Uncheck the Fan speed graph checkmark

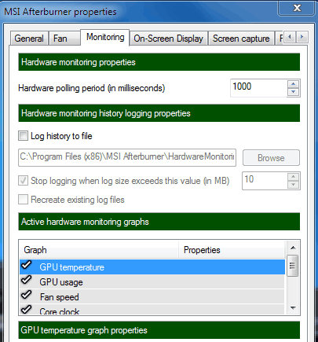pyautogui.click(x=26, y=295)
